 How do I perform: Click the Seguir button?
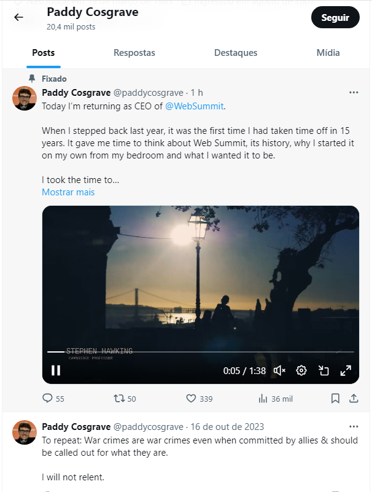[335, 18]
